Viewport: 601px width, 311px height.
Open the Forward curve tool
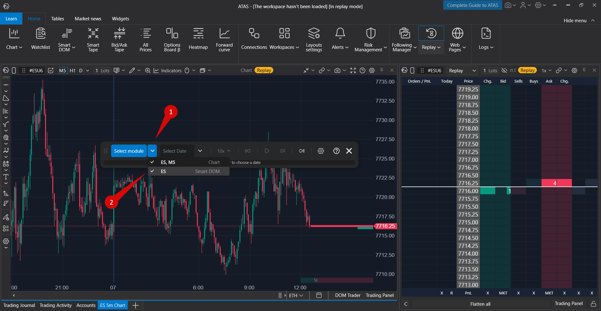[x=224, y=39]
